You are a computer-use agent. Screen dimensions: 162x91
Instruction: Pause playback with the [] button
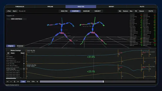tap(14, 81)
